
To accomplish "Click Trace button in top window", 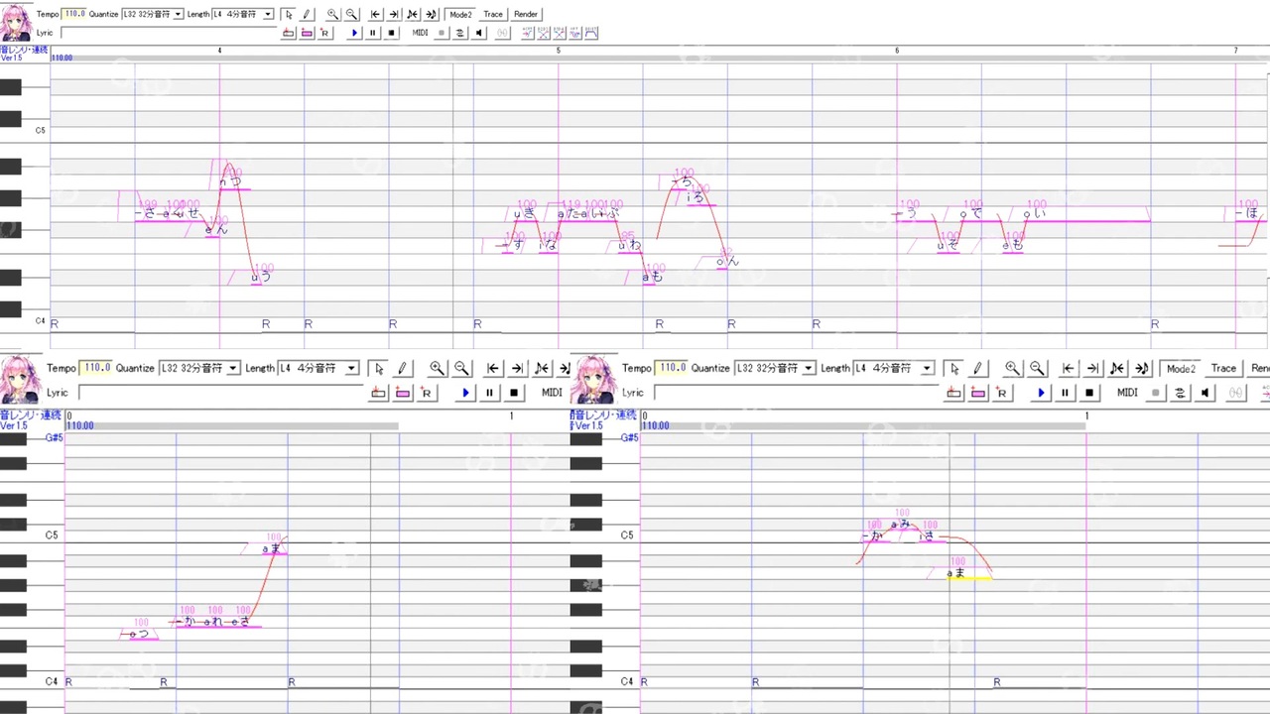I will [x=493, y=14].
